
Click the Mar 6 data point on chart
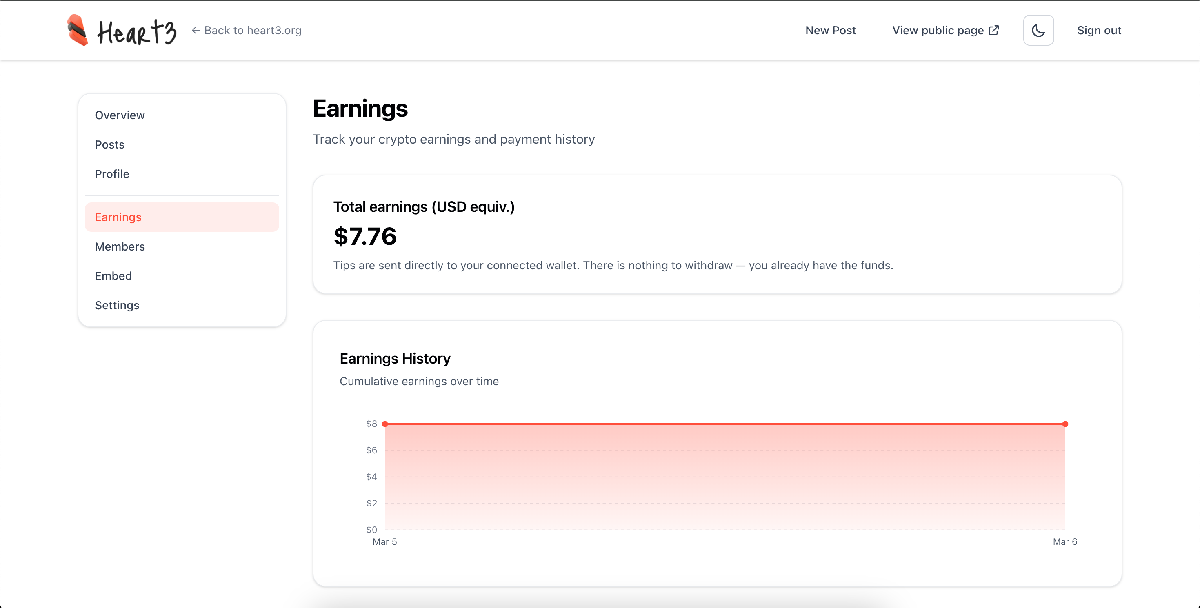coord(1065,424)
